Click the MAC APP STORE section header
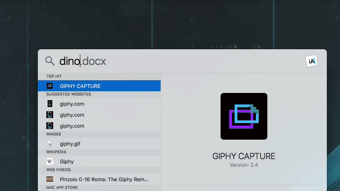The image size is (340, 191). click(62, 188)
